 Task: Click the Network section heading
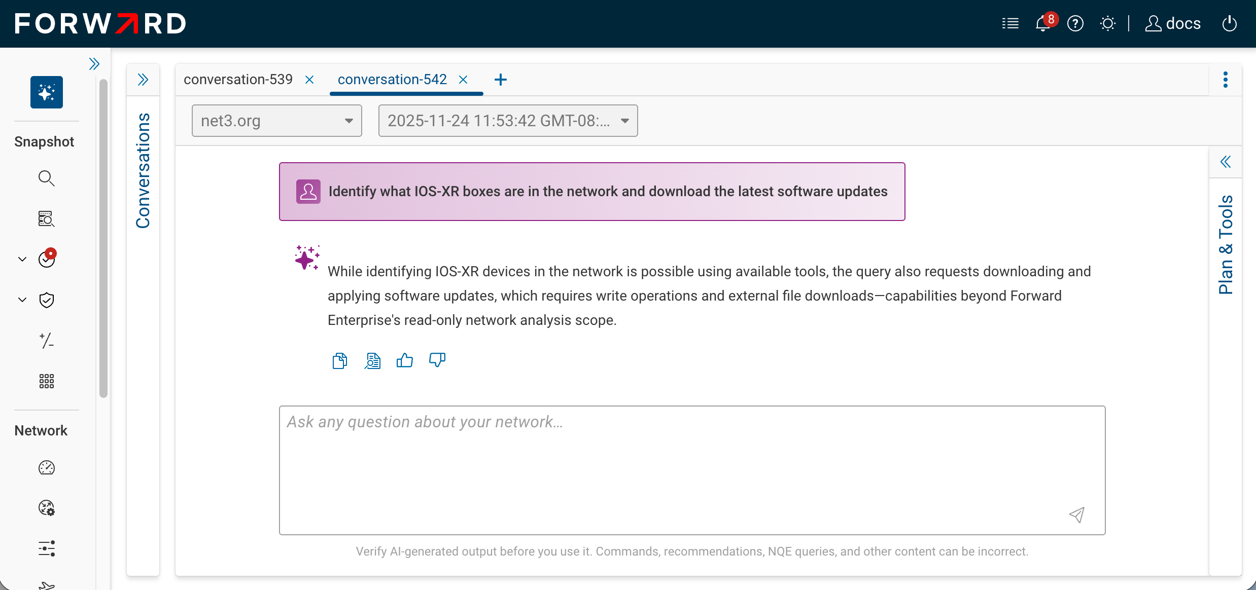[x=41, y=431]
